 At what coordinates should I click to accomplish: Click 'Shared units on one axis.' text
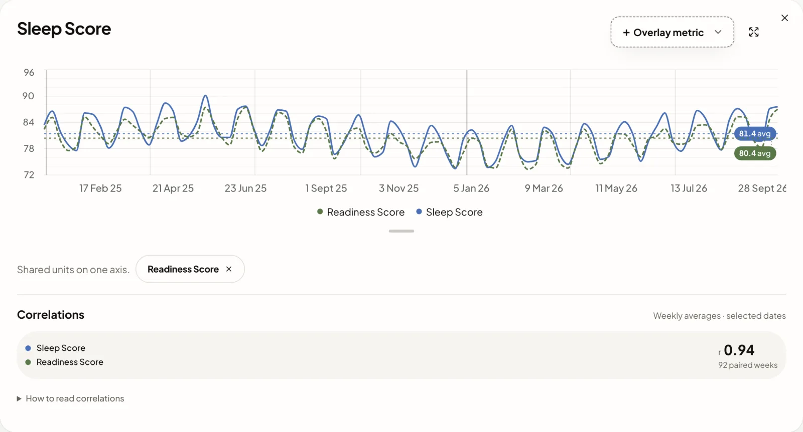(73, 270)
